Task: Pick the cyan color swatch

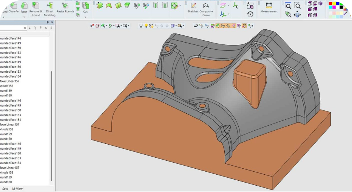Action: point(330,7)
